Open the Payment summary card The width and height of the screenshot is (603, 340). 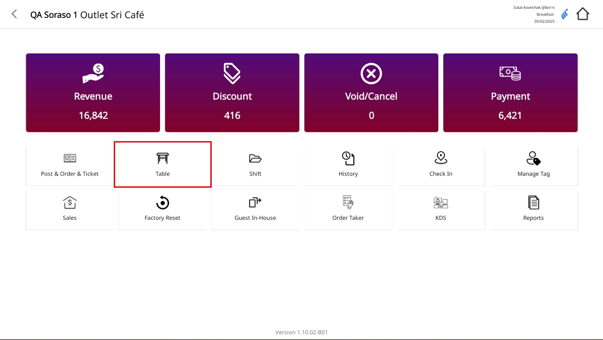tap(510, 93)
